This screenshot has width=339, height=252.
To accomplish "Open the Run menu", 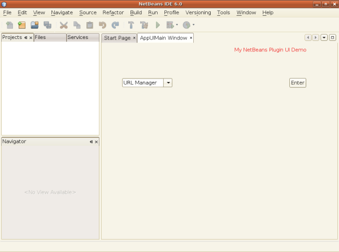I will pos(153,12).
